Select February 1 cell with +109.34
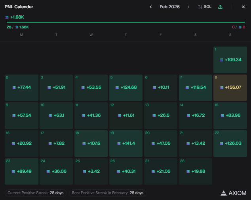 [230, 60]
